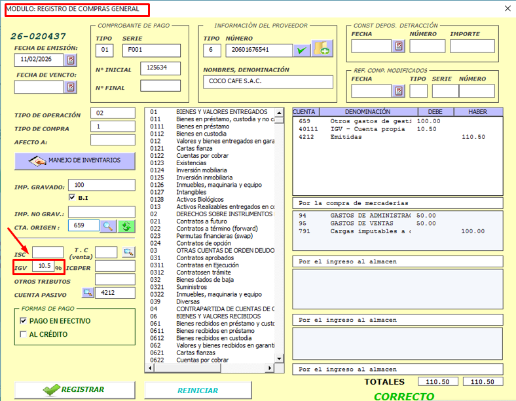Image resolution: width=516 pixels, height=401 pixels.
Task: Validate provider number with green checkmark
Action: click(x=301, y=50)
